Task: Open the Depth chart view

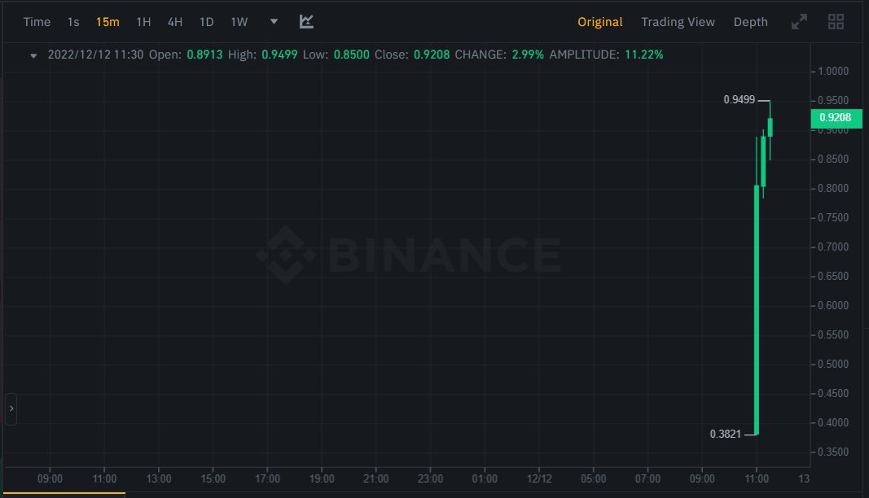Action: pyautogui.click(x=750, y=22)
